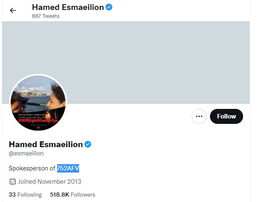Click the verified badge in the top header
258x202 pixels.
pos(109,7)
